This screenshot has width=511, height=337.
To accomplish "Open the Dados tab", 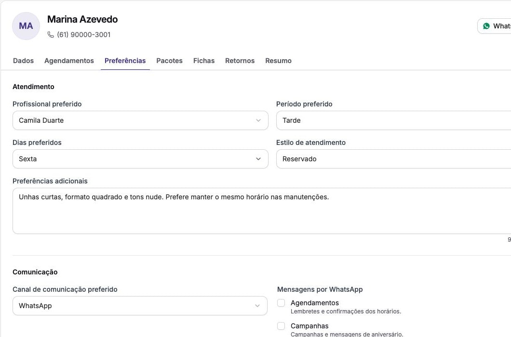I will click(23, 61).
